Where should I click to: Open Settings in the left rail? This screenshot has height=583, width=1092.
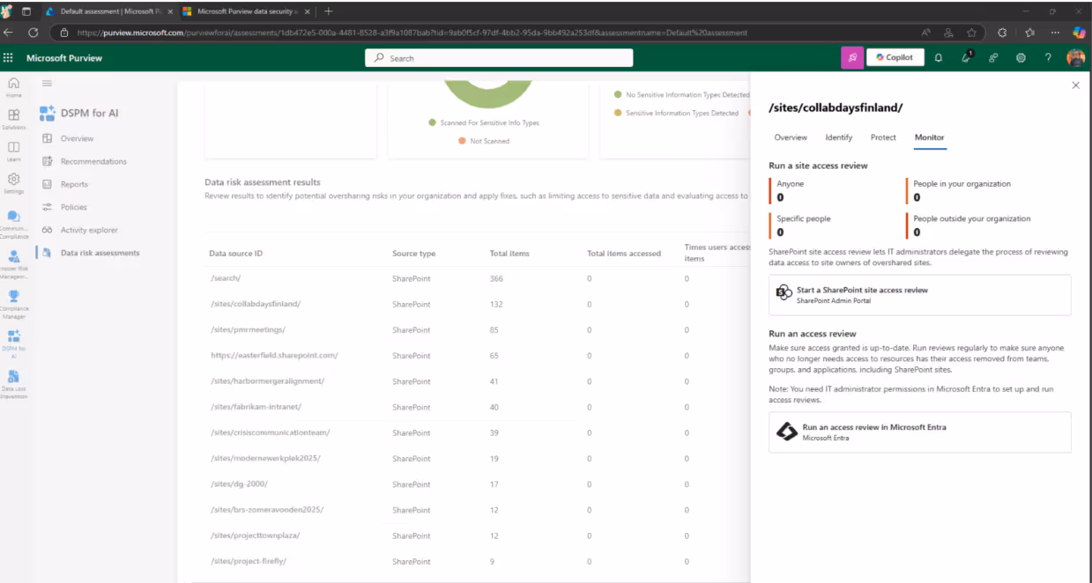(13, 183)
